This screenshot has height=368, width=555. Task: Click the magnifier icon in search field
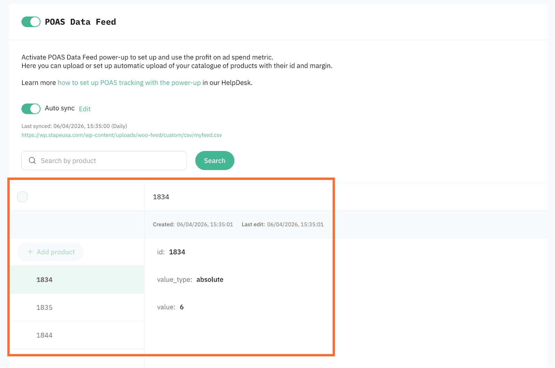[32, 160]
